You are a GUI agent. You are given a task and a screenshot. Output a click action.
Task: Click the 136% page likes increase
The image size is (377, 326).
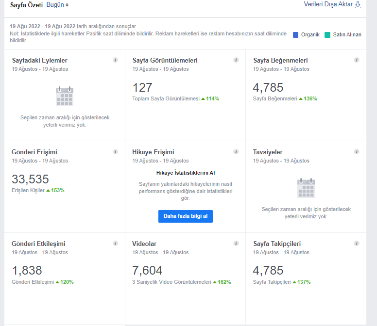click(308, 98)
